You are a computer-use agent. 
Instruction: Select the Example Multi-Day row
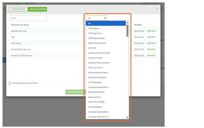point(83,31)
